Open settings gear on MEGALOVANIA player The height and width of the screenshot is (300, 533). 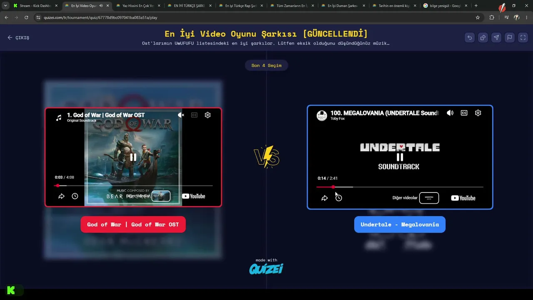[x=478, y=113]
